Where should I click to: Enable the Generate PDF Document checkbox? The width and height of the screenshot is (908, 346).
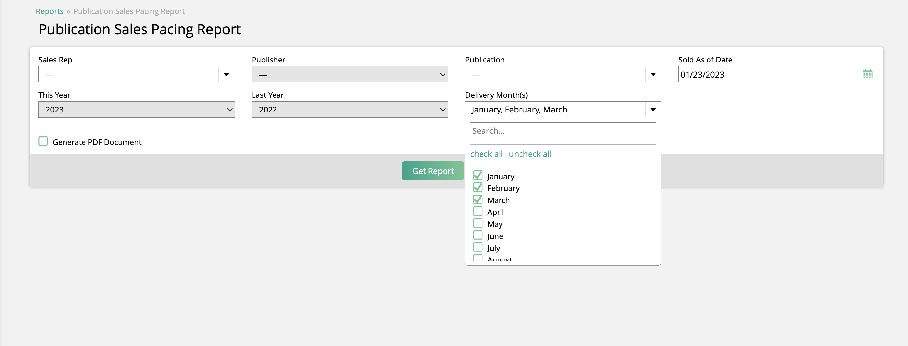(43, 142)
